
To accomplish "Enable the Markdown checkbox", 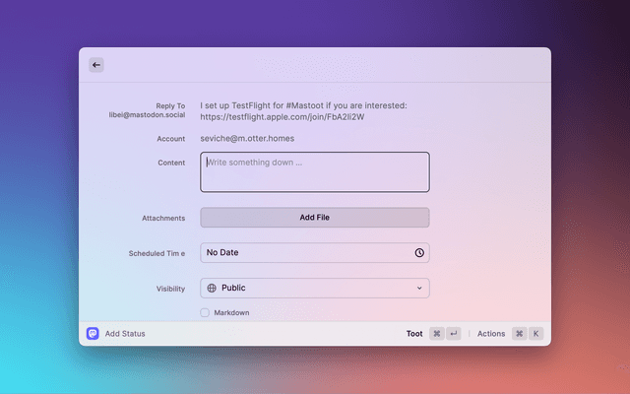I will coord(205,313).
